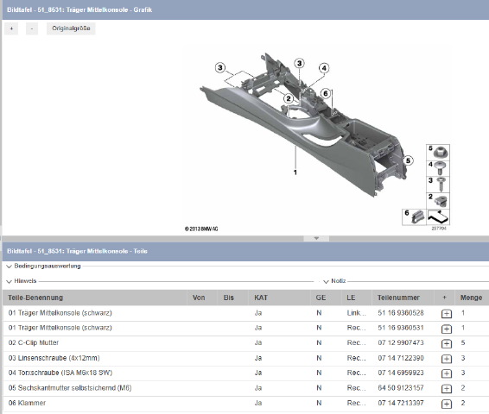The width and height of the screenshot is (489, 414).
Task: Click callout 2 in the diagram
Action: point(289,99)
